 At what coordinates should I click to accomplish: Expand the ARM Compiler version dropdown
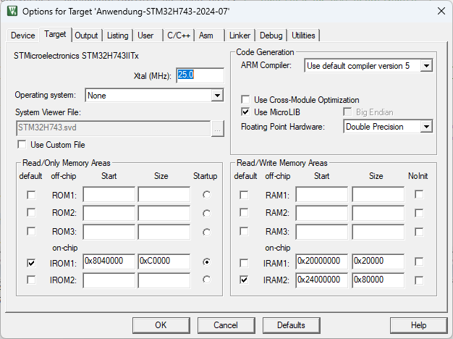(x=368, y=66)
